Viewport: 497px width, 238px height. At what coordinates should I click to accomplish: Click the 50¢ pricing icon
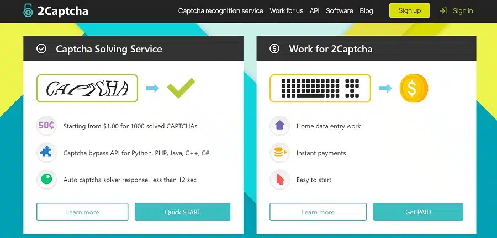[x=46, y=126]
